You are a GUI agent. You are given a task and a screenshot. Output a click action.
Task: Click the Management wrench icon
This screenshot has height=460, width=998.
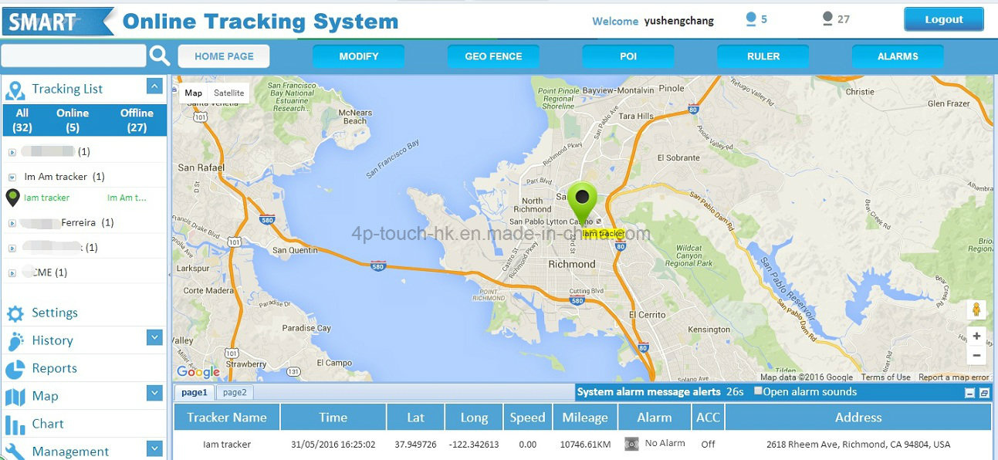click(x=15, y=451)
